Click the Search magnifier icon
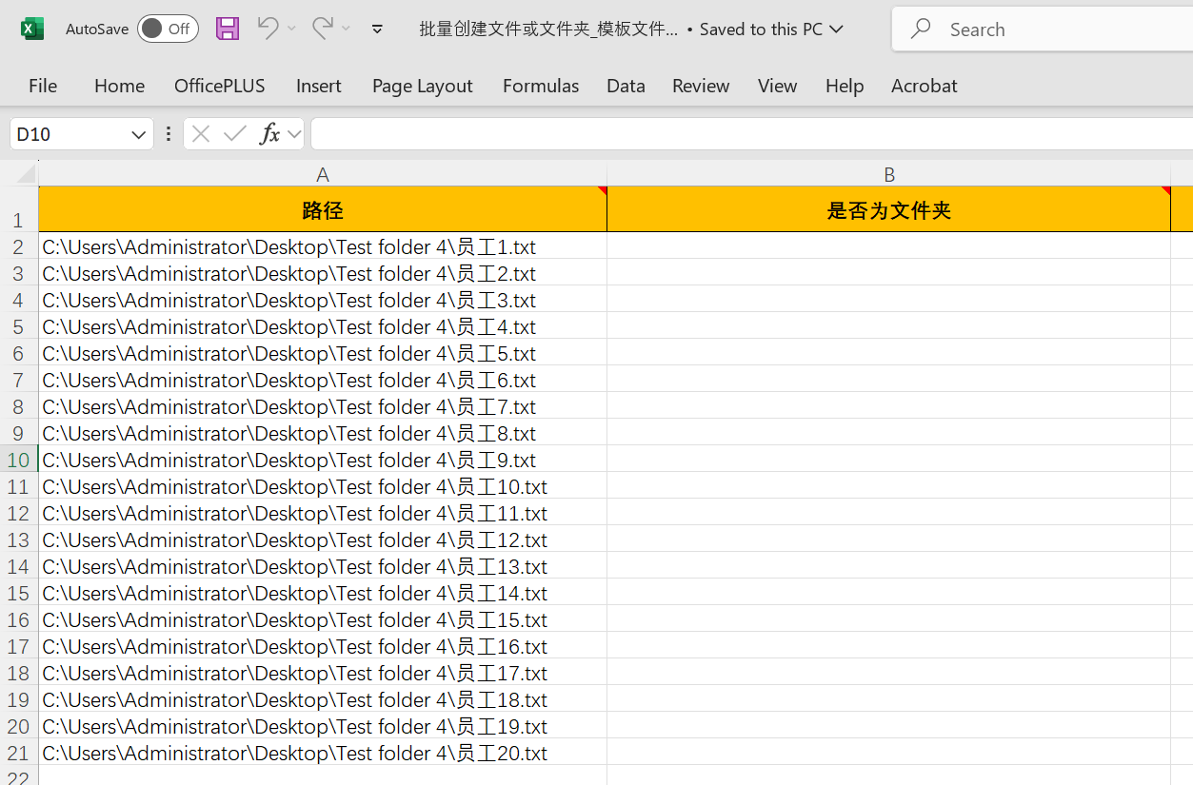Image resolution: width=1193 pixels, height=785 pixels. 920,29
